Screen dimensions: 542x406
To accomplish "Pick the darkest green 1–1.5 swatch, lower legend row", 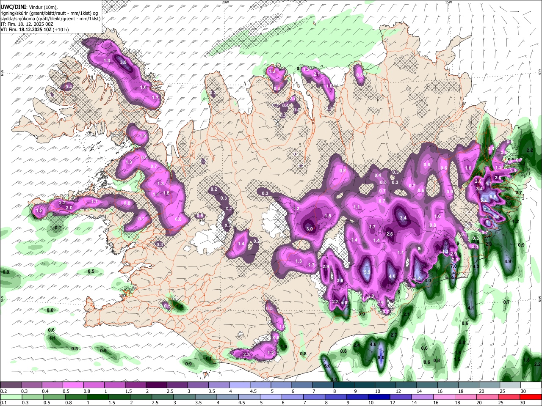I will coord(97,397).
